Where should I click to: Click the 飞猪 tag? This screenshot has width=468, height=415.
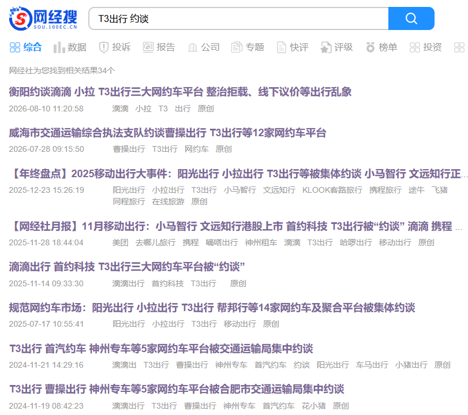[x=439, y=190]
